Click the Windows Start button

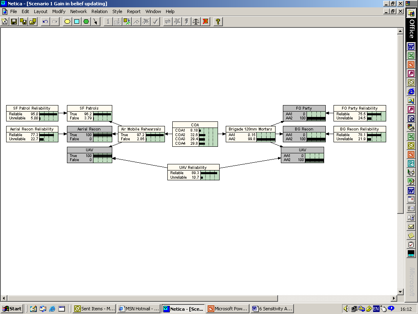pyautogui.click(x=12, y=309)
